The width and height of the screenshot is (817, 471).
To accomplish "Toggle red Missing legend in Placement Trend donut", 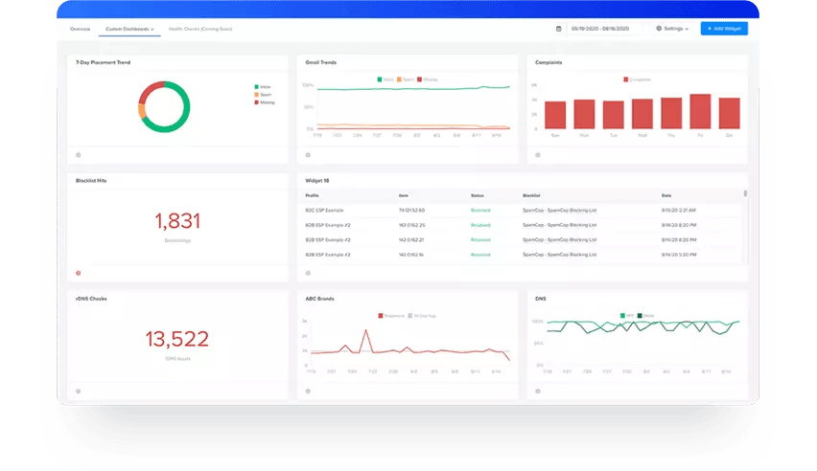I will coord(265,102).
